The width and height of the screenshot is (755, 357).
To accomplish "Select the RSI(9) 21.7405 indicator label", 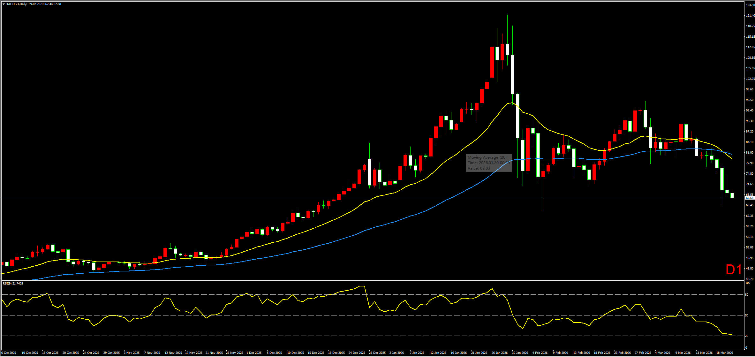I will coord(13,283).
